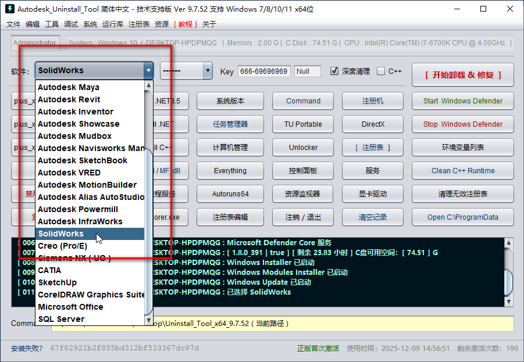
Task: Open the 工具 menu
Action: [52, 24]
